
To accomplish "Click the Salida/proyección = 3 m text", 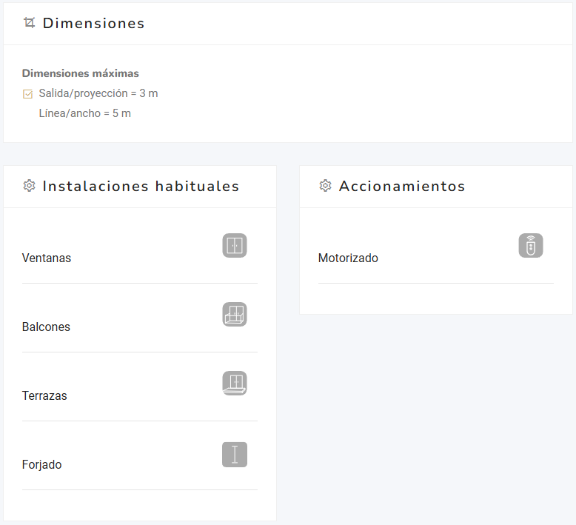I will click(98, 93).
